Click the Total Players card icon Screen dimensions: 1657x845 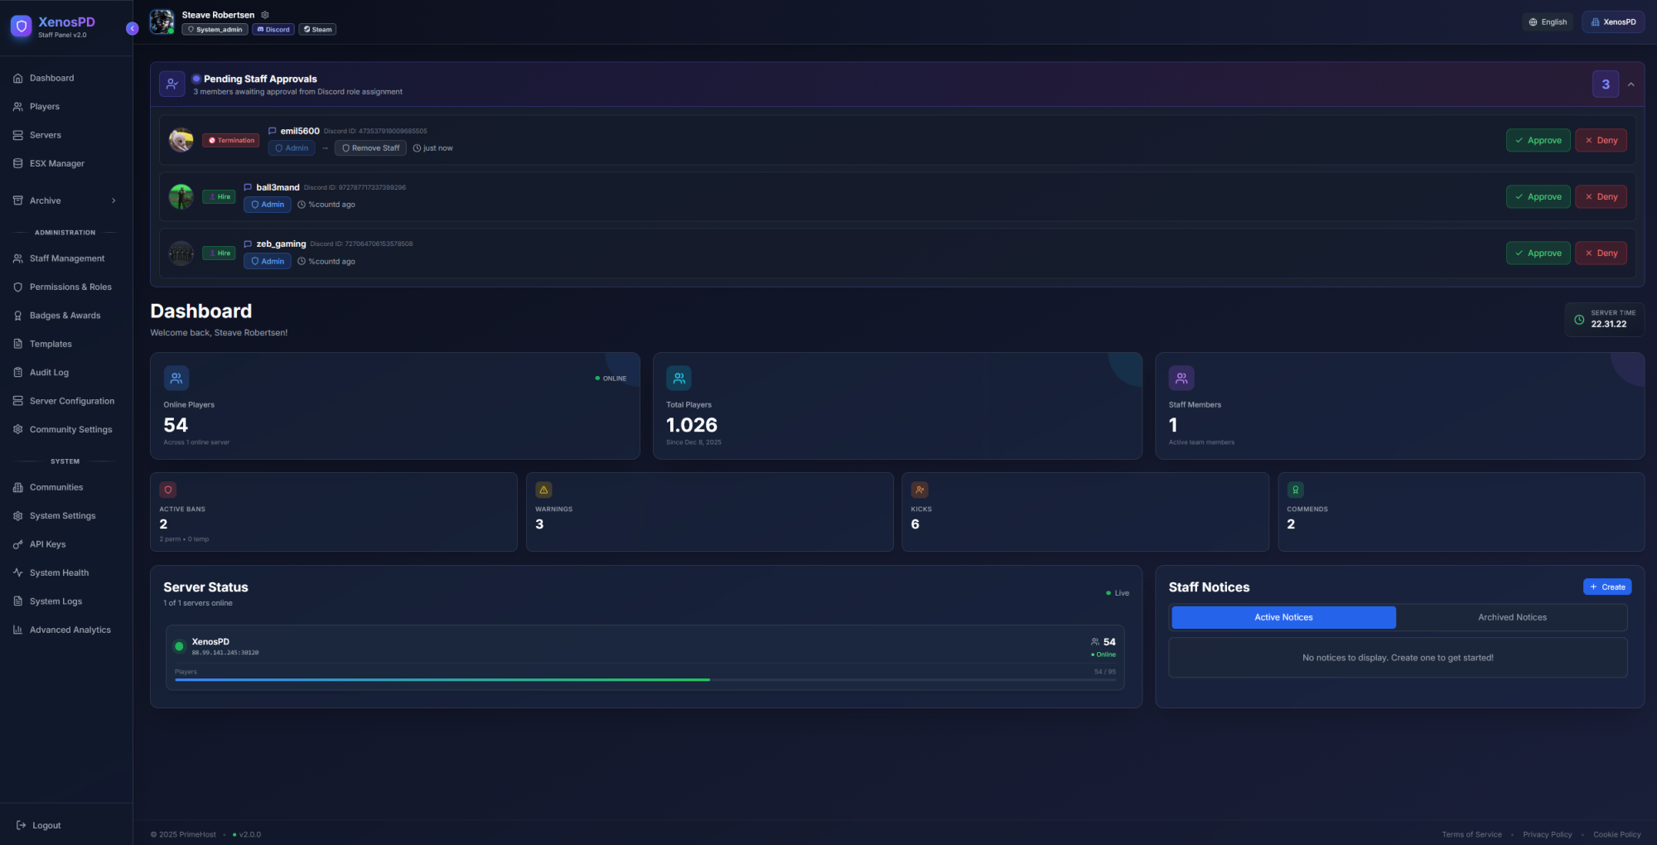pos(679,378)
